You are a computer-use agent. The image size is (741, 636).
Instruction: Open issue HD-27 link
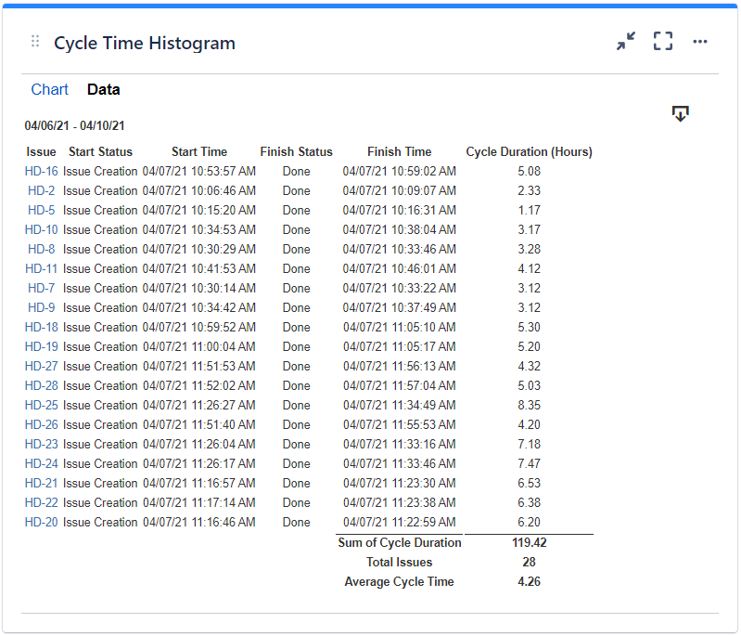[x=41, y=366]
